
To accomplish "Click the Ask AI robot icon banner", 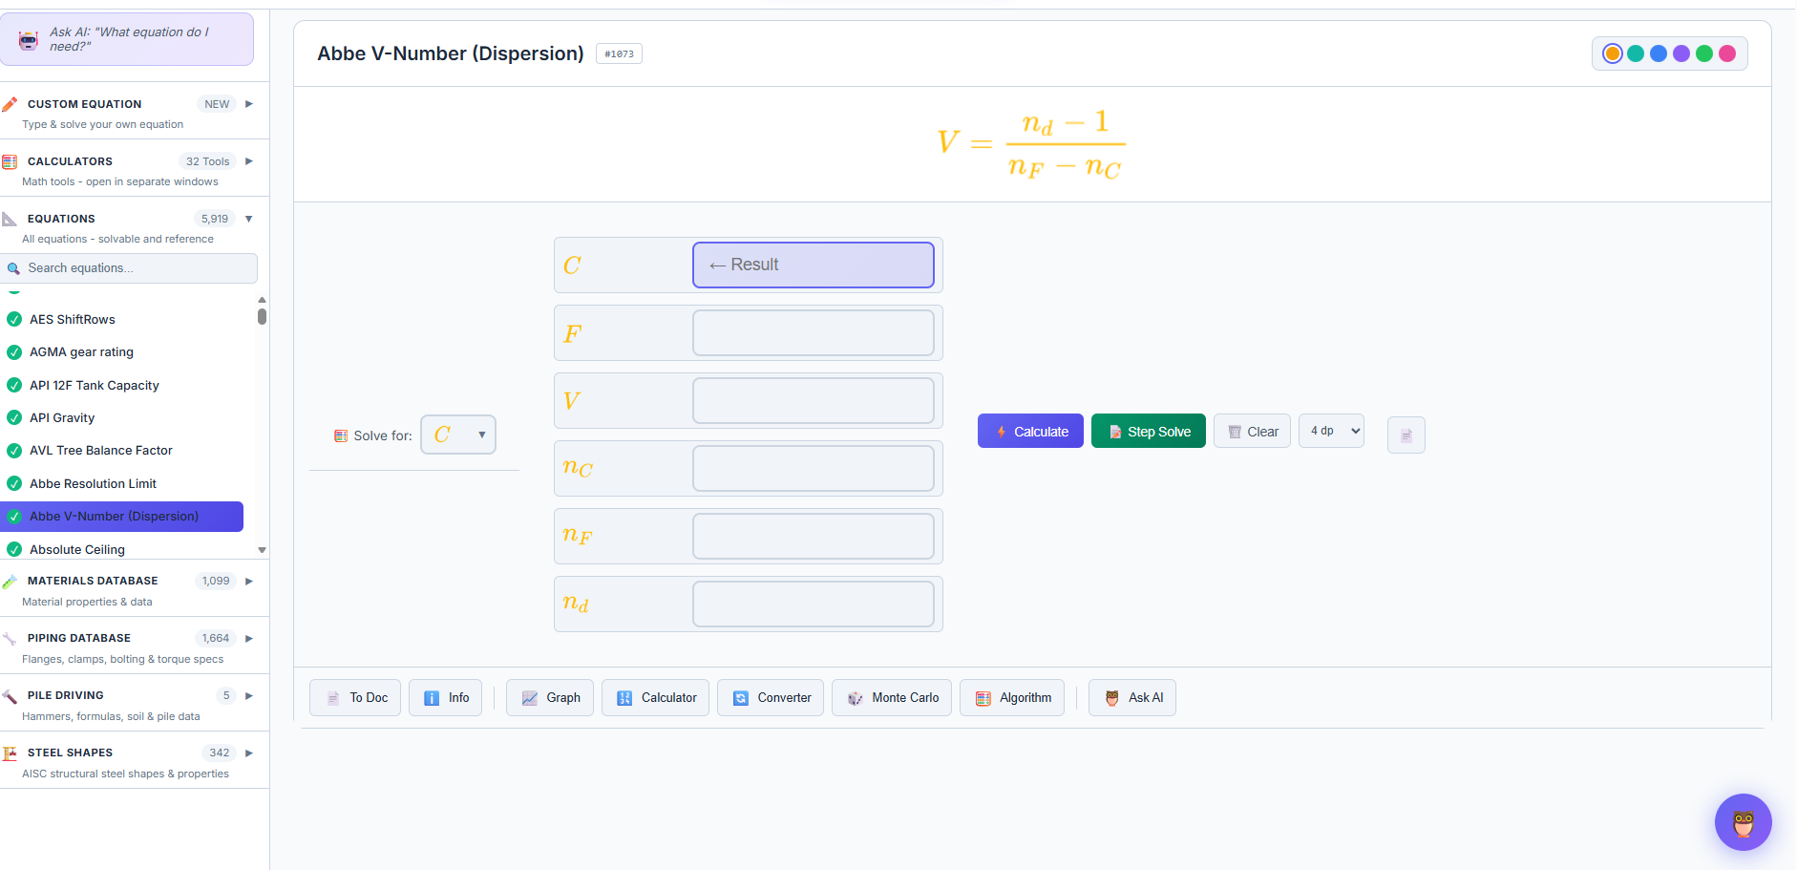I will pos(126,39).
